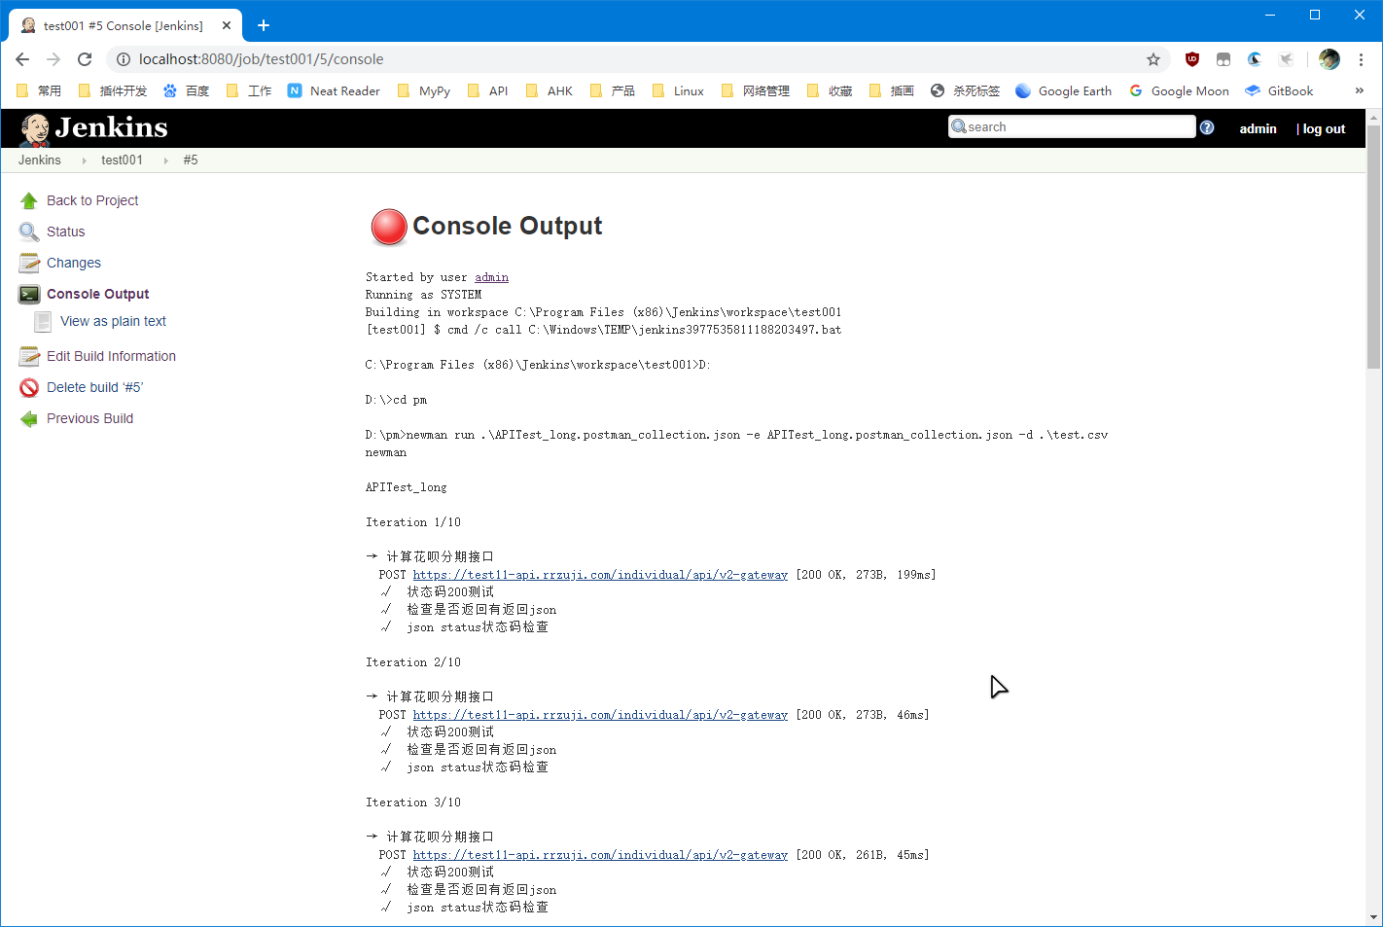
Task: Click log out link
Action: [x=1324, y=128]
